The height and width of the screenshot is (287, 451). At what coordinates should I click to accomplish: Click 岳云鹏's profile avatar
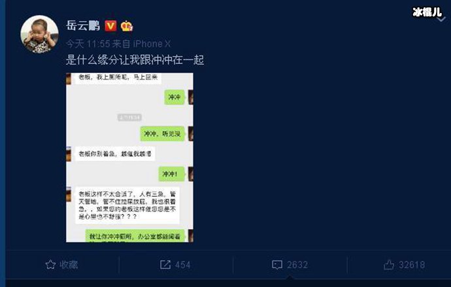pyautogui.click(x=39, y=34)
